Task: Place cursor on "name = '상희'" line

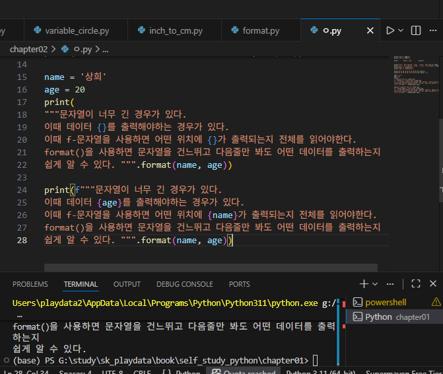Action: pos(75,77)
